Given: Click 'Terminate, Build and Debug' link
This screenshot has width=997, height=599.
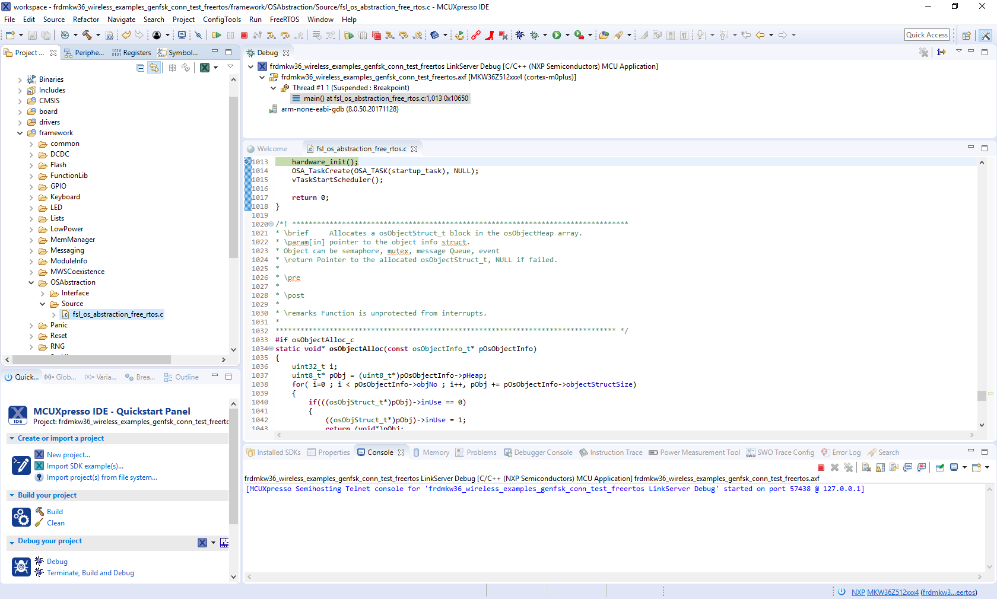Looking at the screenshot, I should 90,573.
